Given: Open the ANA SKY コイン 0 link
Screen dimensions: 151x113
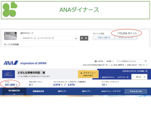Looking at the screenshot, I should pyautogui.click(x=31, y=85).
